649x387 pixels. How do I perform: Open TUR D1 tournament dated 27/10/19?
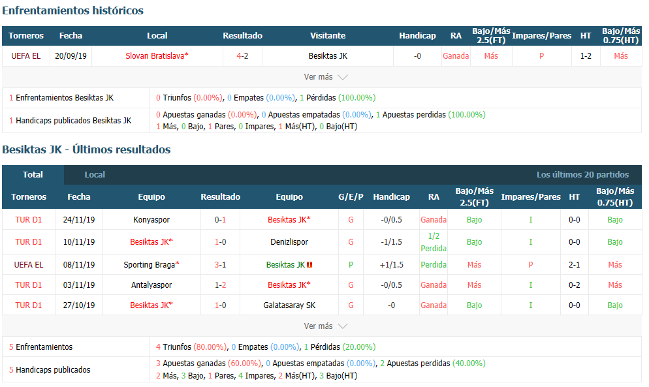(x=29, y=305)
